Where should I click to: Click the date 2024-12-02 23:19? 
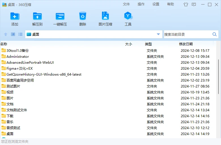[195, 80]
